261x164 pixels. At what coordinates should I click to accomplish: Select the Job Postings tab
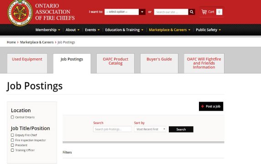tap(72, 63)
